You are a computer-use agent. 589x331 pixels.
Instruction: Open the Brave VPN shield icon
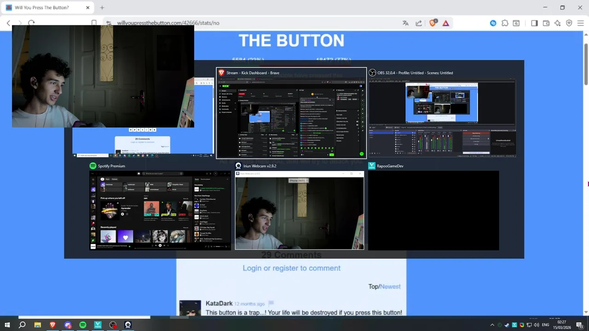coord(569,23)
